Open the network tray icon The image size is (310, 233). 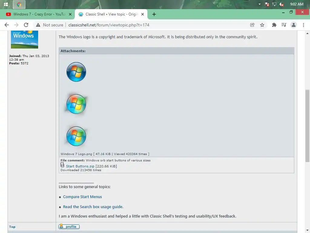click(x=274, y=4)
